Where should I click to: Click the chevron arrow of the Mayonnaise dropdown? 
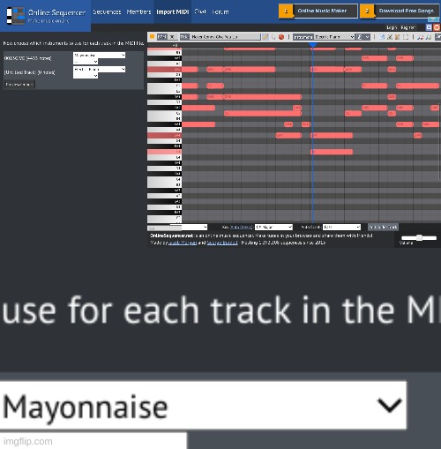coord(390,406)
